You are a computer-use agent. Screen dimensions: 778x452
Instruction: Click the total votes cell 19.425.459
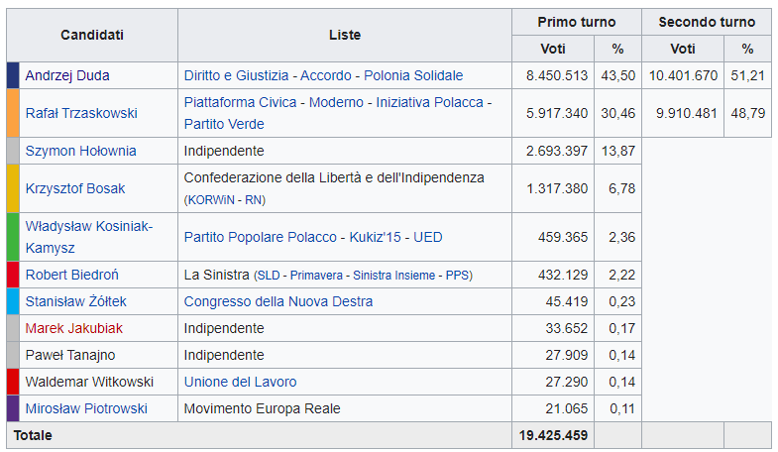point(553,435)
